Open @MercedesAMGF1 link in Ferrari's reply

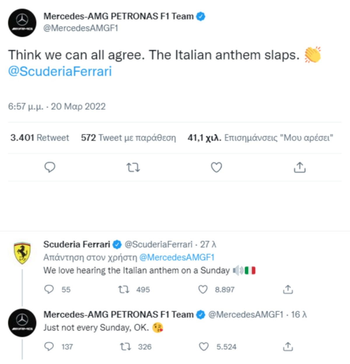[x=177, y=257]
